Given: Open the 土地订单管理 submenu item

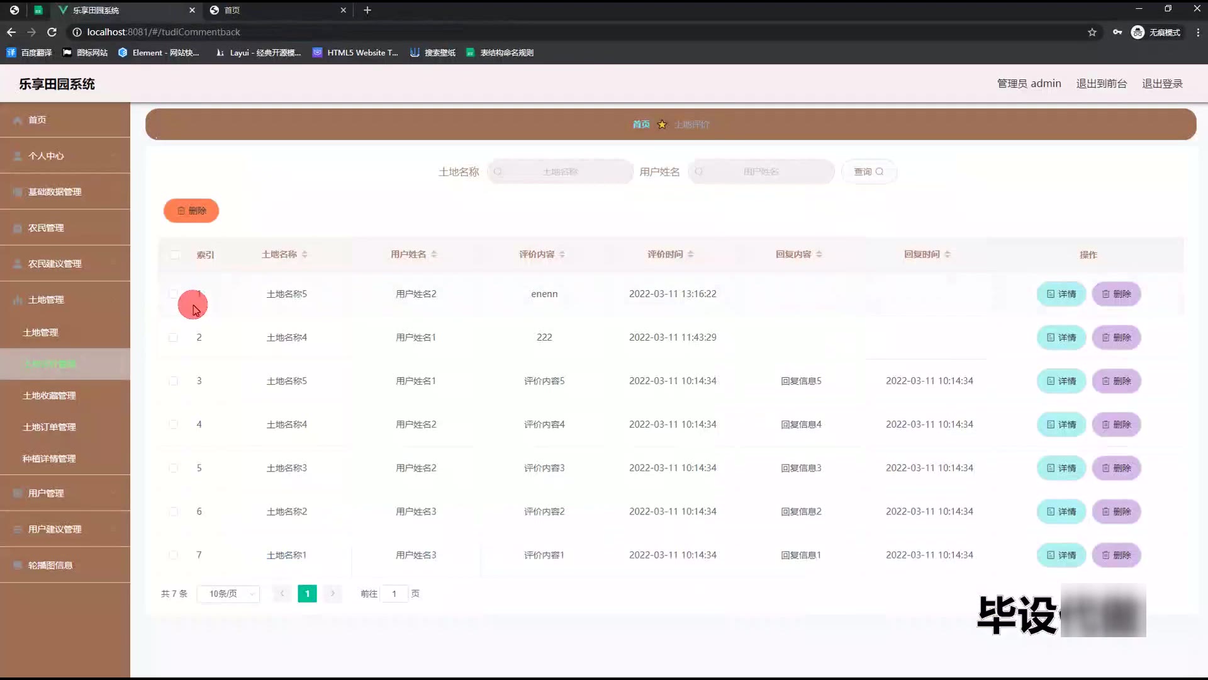Looking at the screenshot, I should 65,427.
